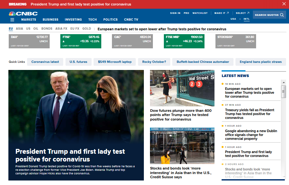Select the BONDS markets tab

click(47, 29)
